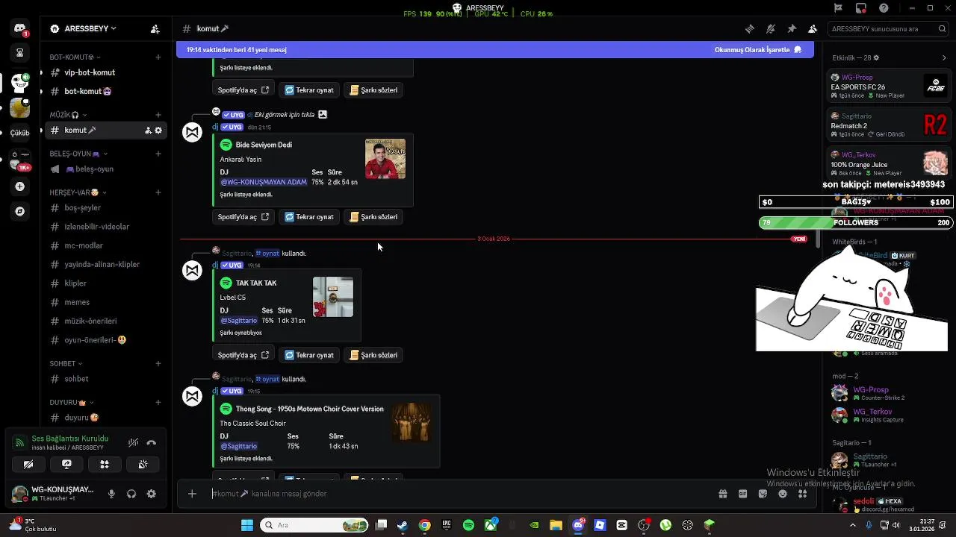This screenshot has width=956, height=537.
Task: Collapse the MÜZİK category
Action: point(68,115)
